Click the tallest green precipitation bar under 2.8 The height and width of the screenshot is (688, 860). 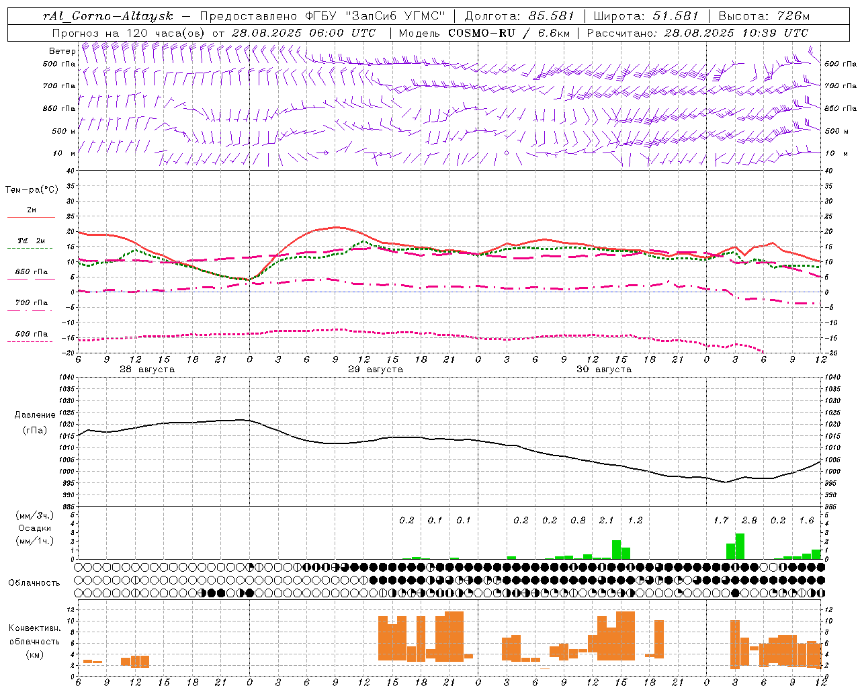(x=740, y=546)
